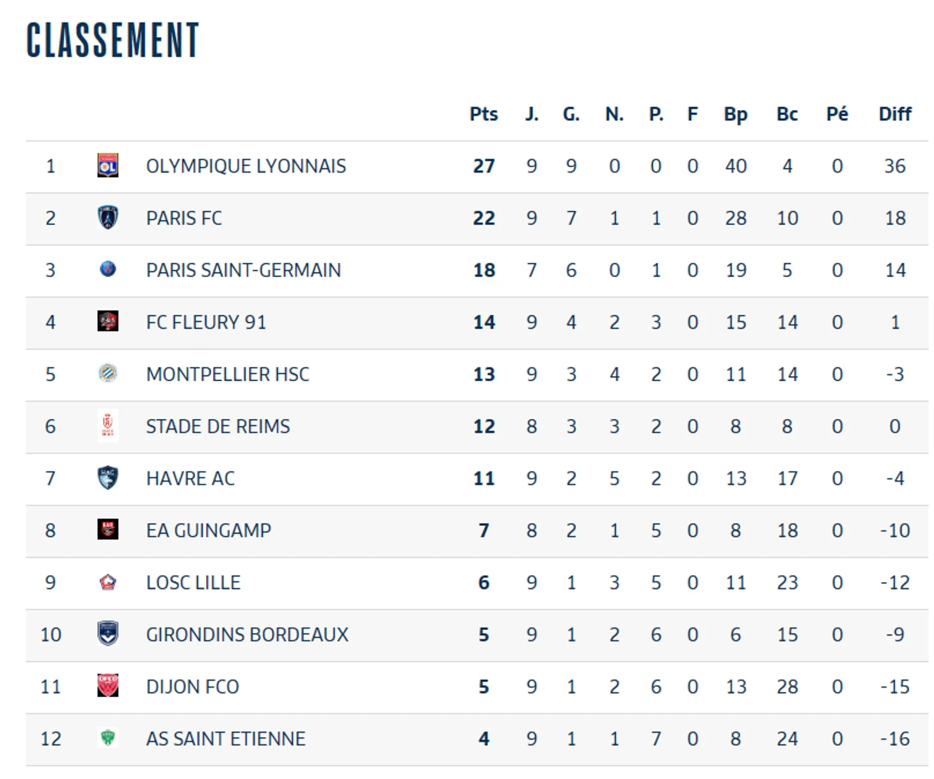The height and width of the screenshot is (779, 934).
Task: Click the Girondins Bordeaux crest
Action: (107, 634)
